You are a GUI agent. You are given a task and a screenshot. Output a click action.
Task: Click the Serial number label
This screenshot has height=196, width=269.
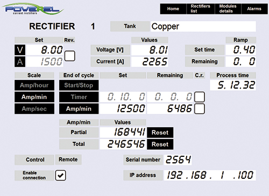143,159
